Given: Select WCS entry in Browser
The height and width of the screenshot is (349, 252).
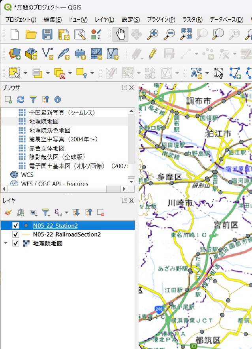Looking at the screenshot, I should point(27,175).
